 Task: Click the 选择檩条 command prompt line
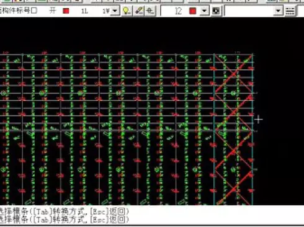(x=64, y=220)
